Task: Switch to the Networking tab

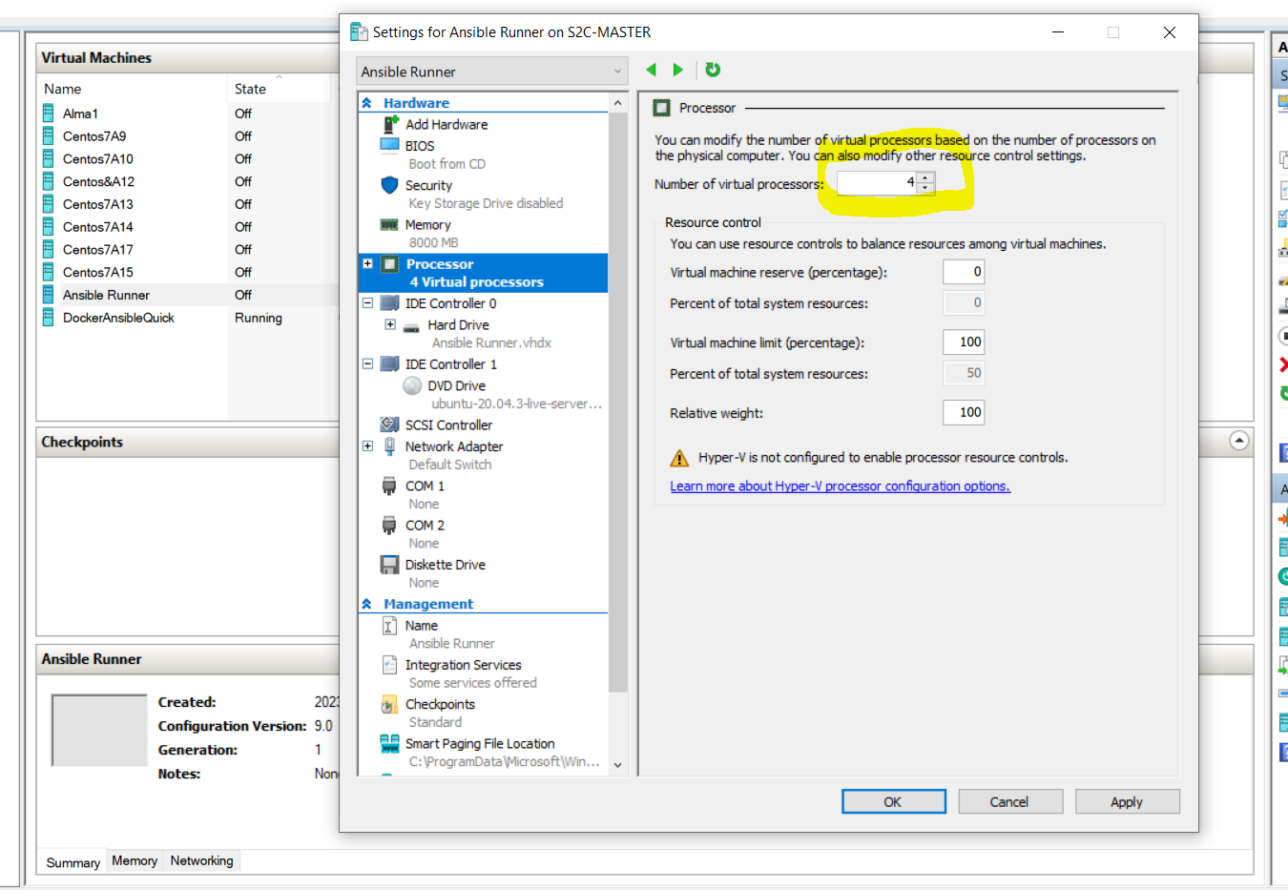Action: pos(201,860)
